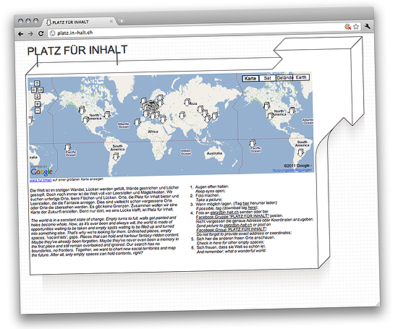Click the PLATZ FÜR INHALT page heading
Screen dimensions: 398x329
click(x=77, y=50)
